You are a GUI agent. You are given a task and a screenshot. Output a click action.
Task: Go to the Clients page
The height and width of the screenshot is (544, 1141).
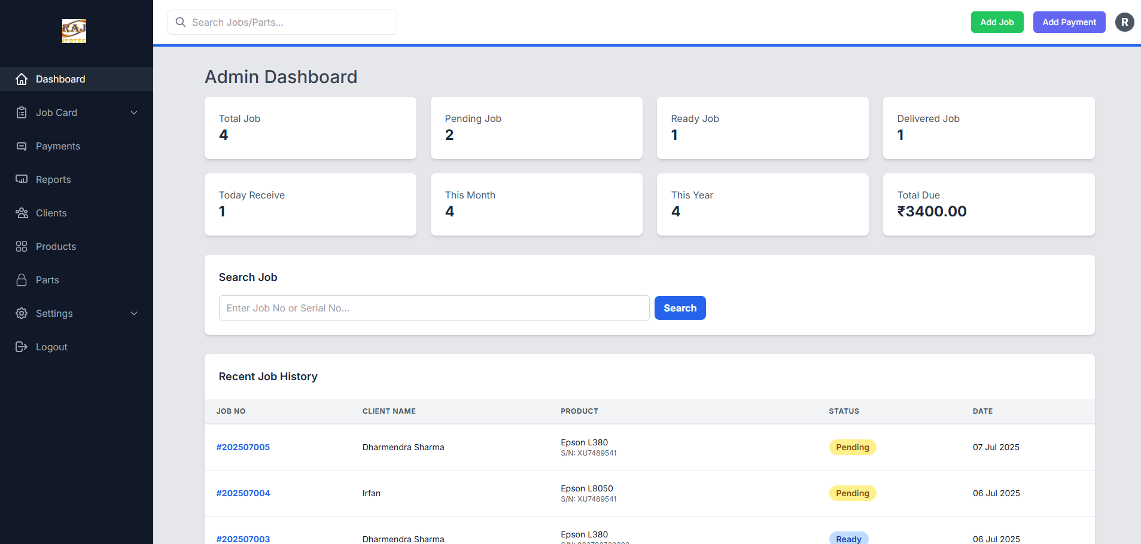pyautogui.click(x=51, y=213)
